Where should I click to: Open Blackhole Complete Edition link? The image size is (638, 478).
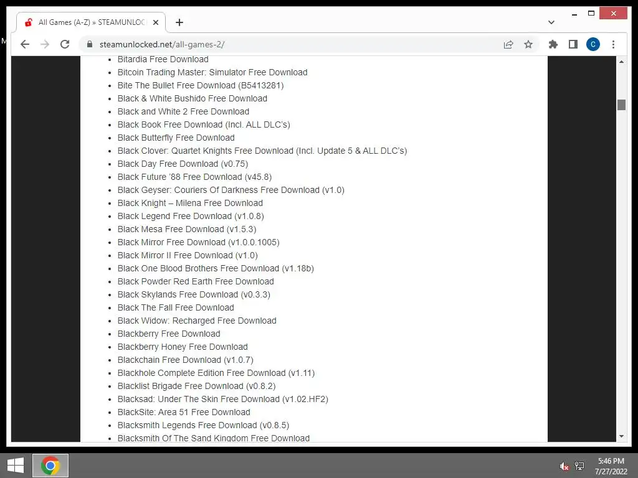pos(216,373)
